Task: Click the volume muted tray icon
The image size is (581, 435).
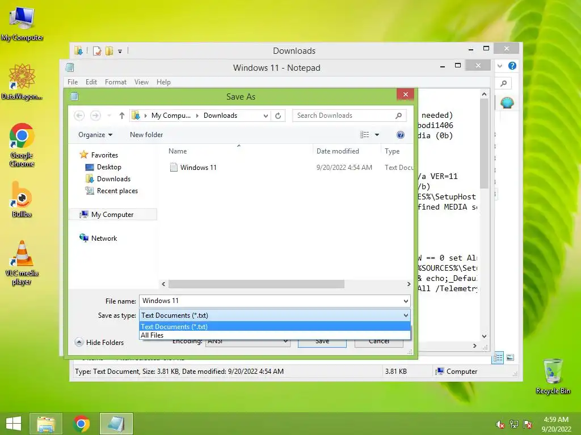Action: click(x=500, y=424)
